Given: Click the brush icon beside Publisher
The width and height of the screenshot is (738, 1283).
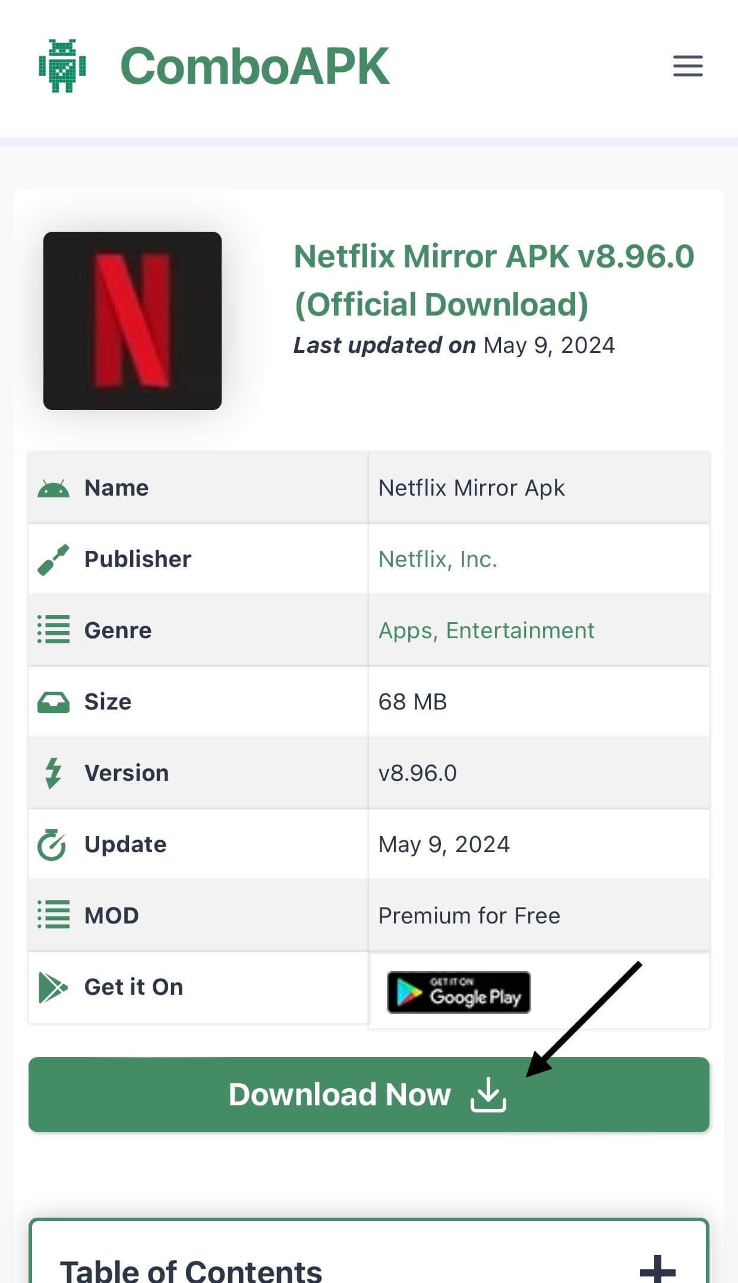Looking at the screenshot, I should tap(53, 560).
